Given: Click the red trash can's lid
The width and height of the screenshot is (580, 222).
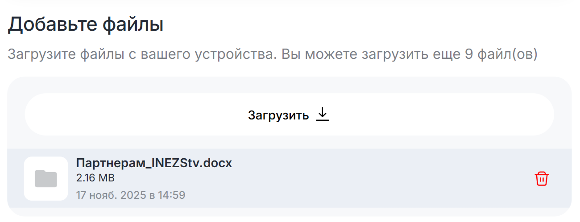Looking at the screenshot, I should tap(542, 173).
